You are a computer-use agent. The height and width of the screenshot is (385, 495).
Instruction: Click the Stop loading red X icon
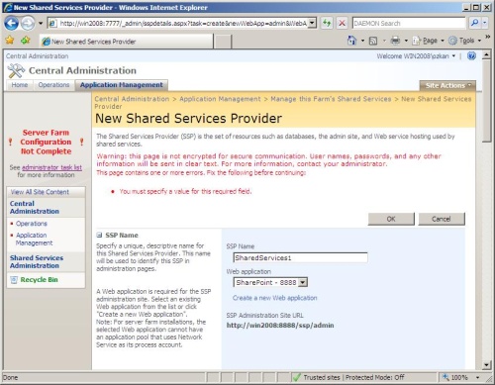click(x=343, y=23)
